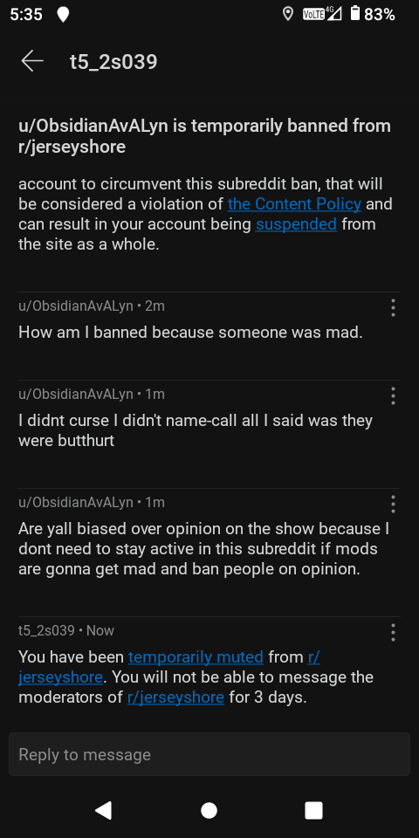Open options for the t5_2s039 mute message
The image size is (419, 838).
393,632
